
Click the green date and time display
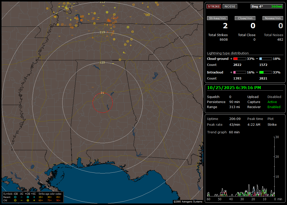point(234,88)
